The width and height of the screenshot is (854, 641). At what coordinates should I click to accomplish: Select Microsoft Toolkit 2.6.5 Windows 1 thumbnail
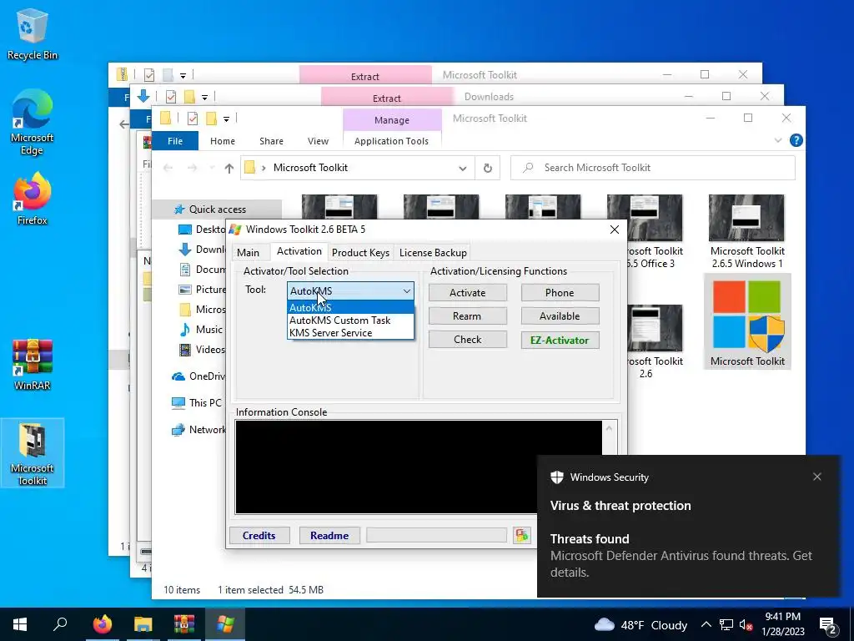746,232
